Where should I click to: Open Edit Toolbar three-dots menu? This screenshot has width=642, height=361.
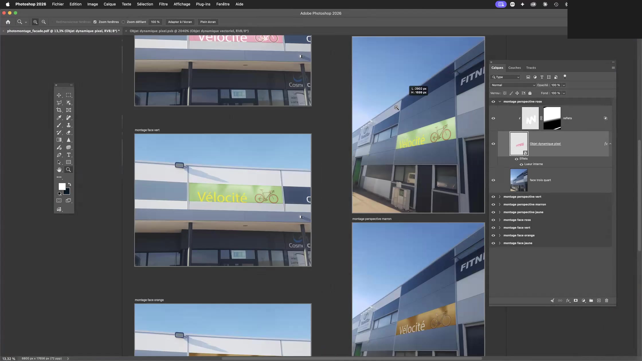point(59,177)
